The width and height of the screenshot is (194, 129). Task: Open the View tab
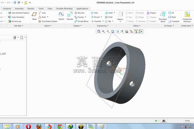(x=50, y=9)
